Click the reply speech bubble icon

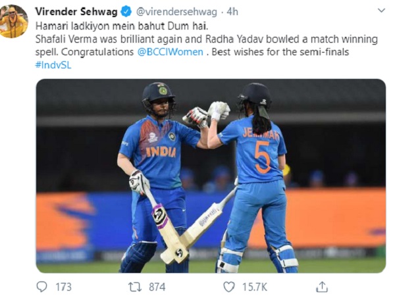tap(42, 287)
